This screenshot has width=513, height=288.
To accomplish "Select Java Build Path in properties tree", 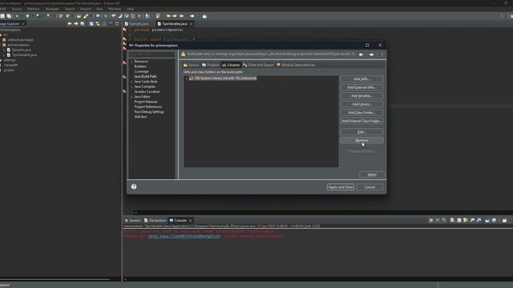I will click(145, 77).
